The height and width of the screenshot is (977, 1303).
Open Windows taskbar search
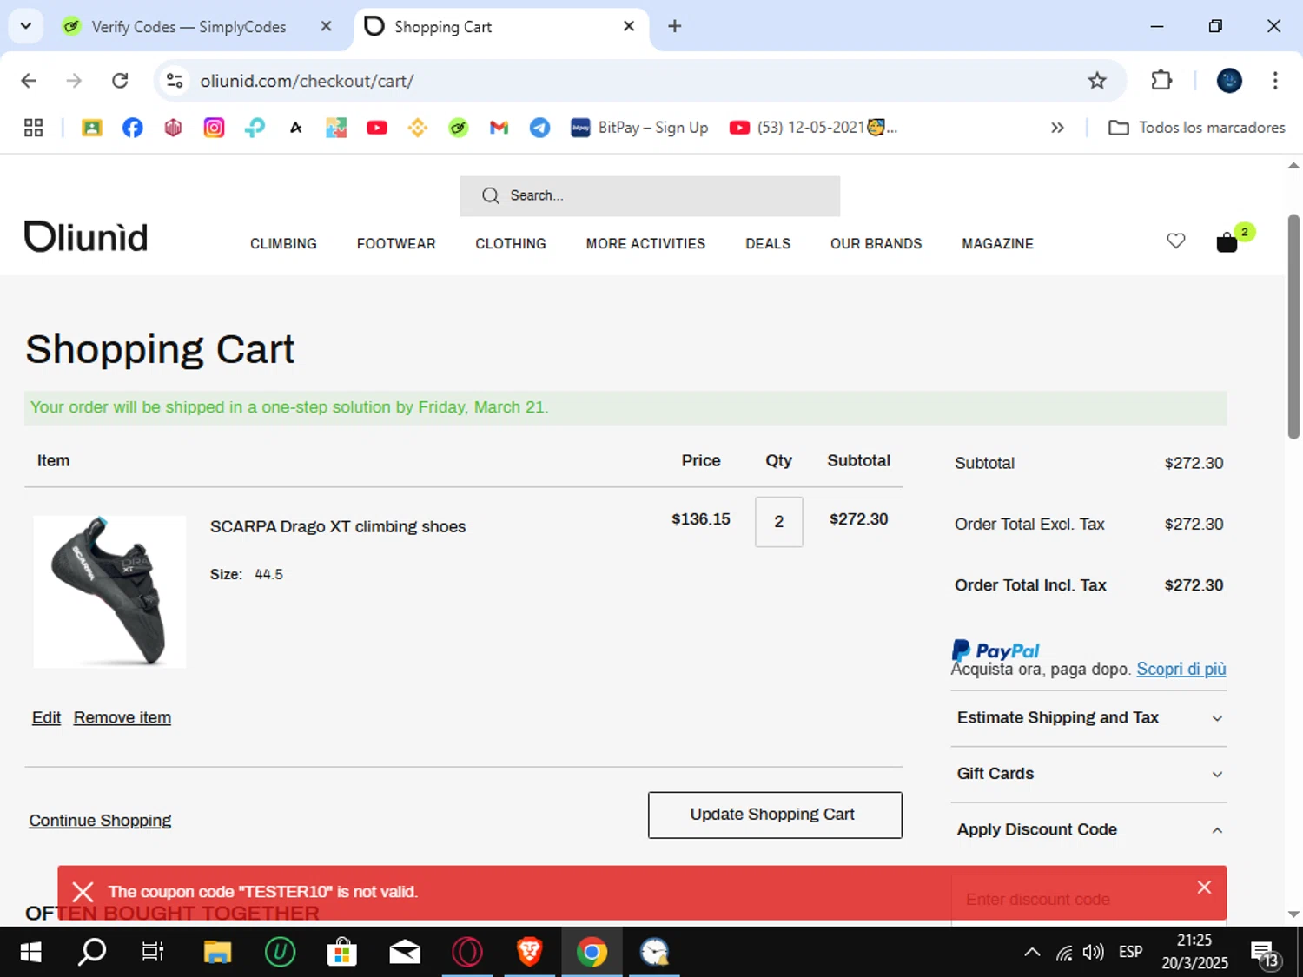92,953
